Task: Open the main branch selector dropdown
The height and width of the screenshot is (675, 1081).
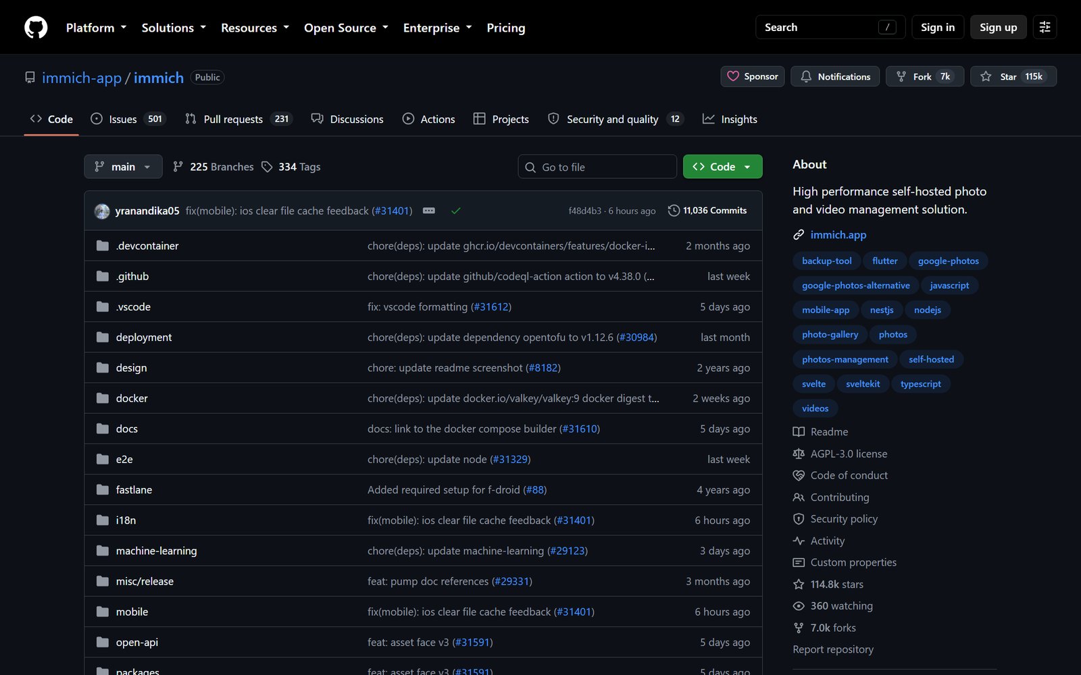Action: (123, 167)
